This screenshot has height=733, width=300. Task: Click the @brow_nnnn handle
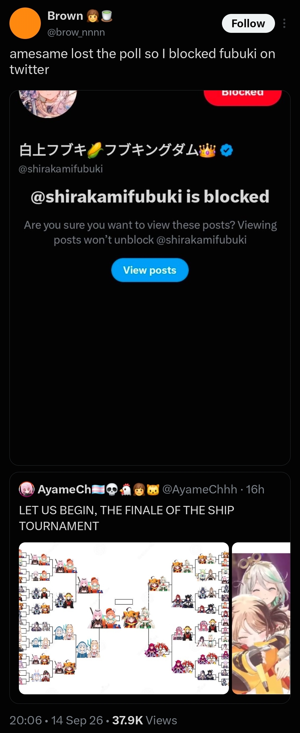tap(76, 32)
